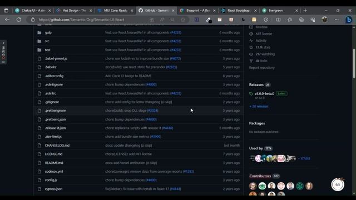This screenshot has width=356, height=200.
Task: Click file icon beside cypress.json
Action: pos(39,189)
